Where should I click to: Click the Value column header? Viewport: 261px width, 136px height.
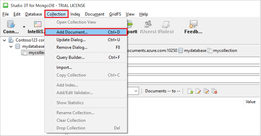tap(251, 102)
